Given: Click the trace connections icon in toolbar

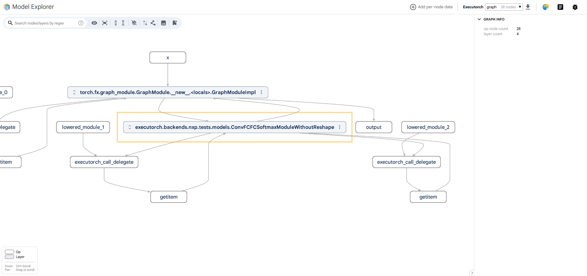Looking at the screenshot, I should [x=153, y=23].
